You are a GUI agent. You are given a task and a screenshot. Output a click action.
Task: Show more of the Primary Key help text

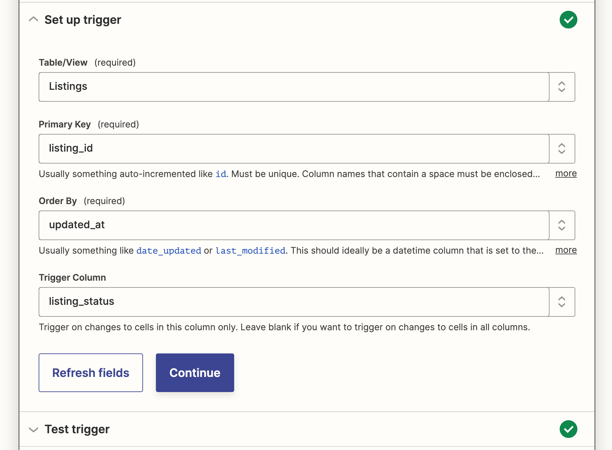tap(566, 173)
